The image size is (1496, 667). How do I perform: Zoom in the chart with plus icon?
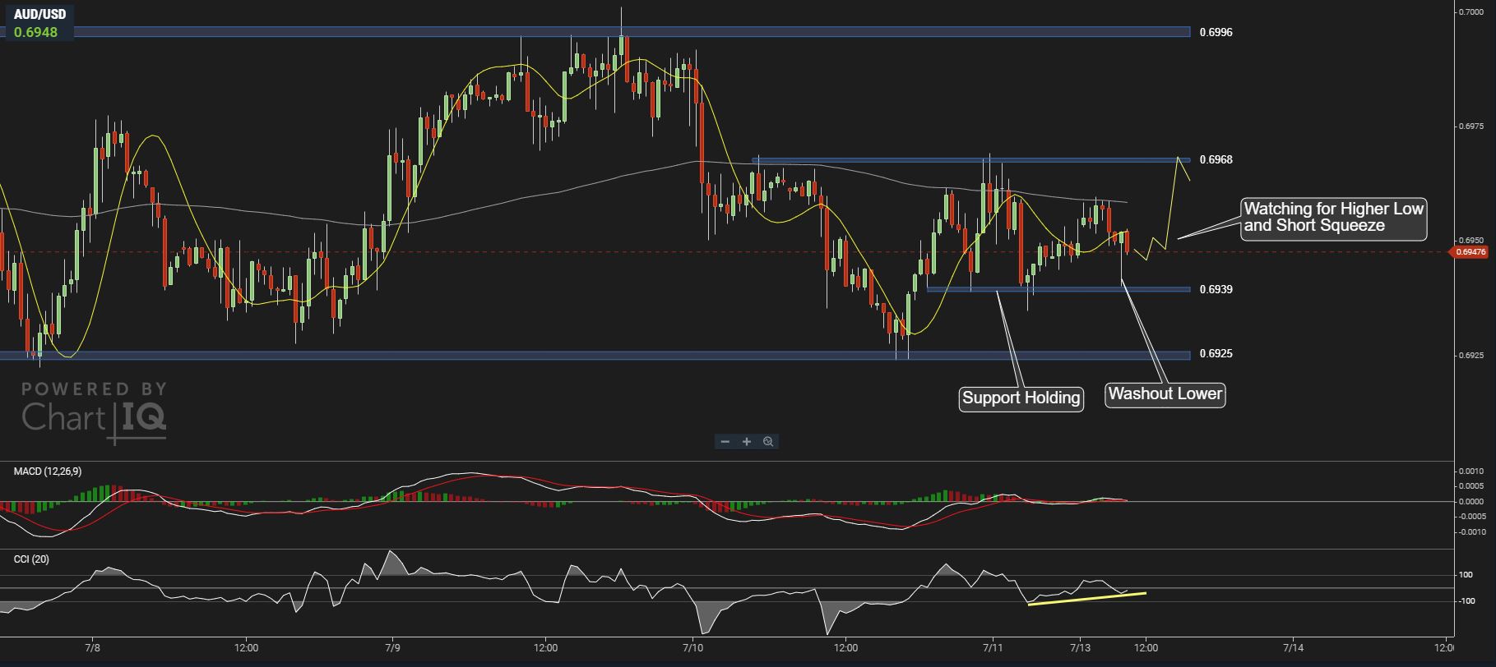tap(747, 442)
